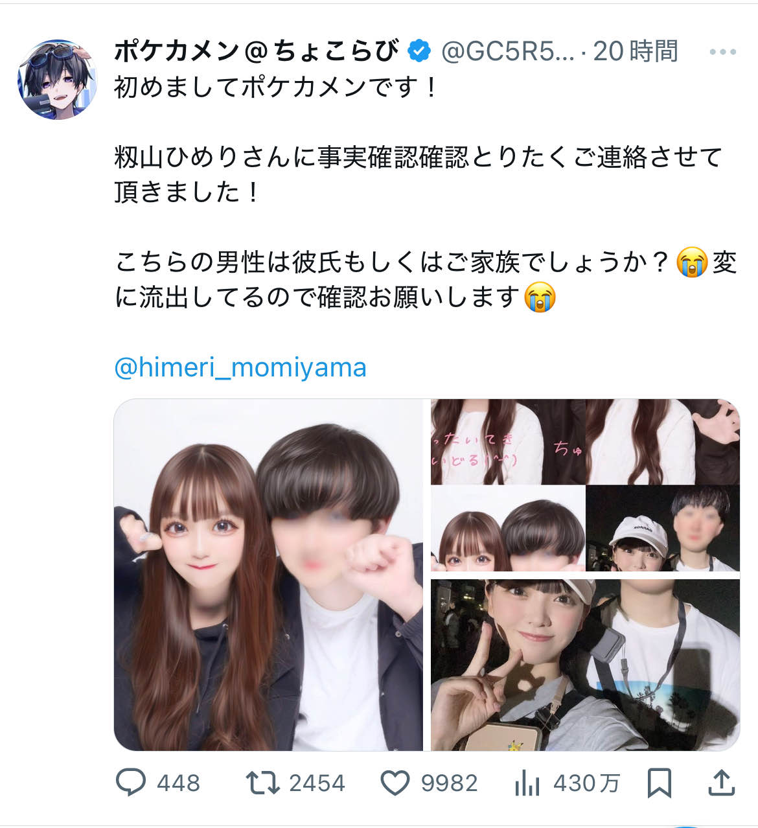Viewport: 758px width, 828px height.
Task: Open the small middle two-faces photo
Action: (508, 528)
